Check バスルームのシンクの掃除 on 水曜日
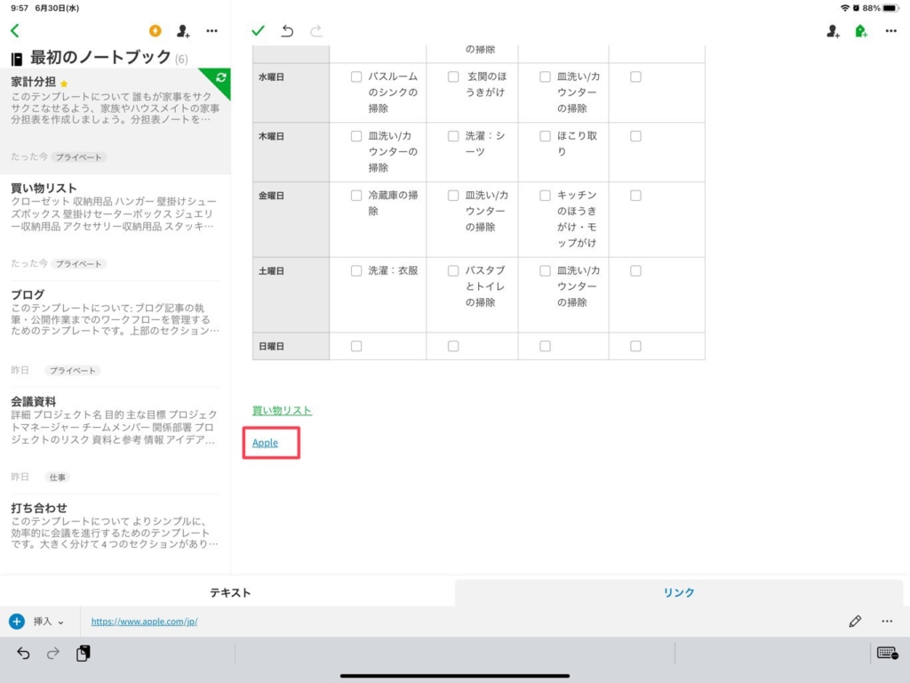The height and width of the screenshot is (683, 910). 356,76
